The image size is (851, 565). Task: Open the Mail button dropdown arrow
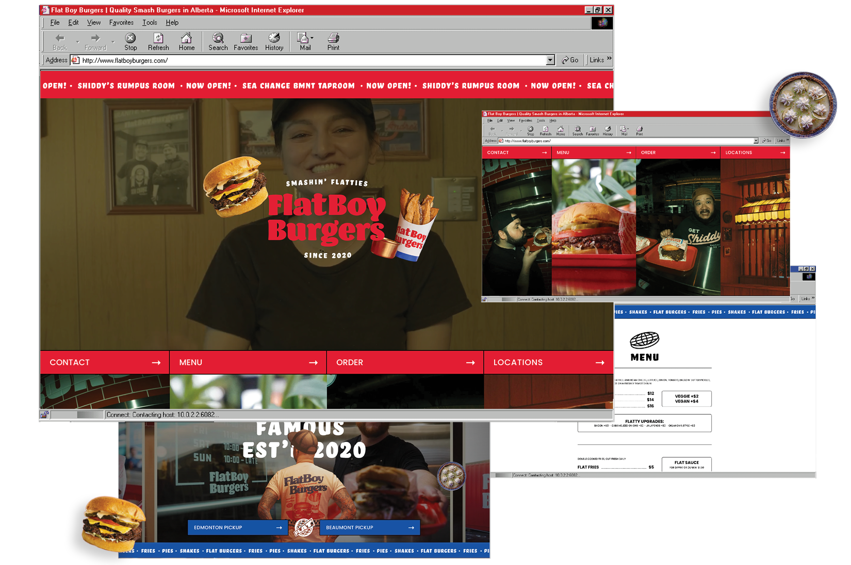[312, 37]
